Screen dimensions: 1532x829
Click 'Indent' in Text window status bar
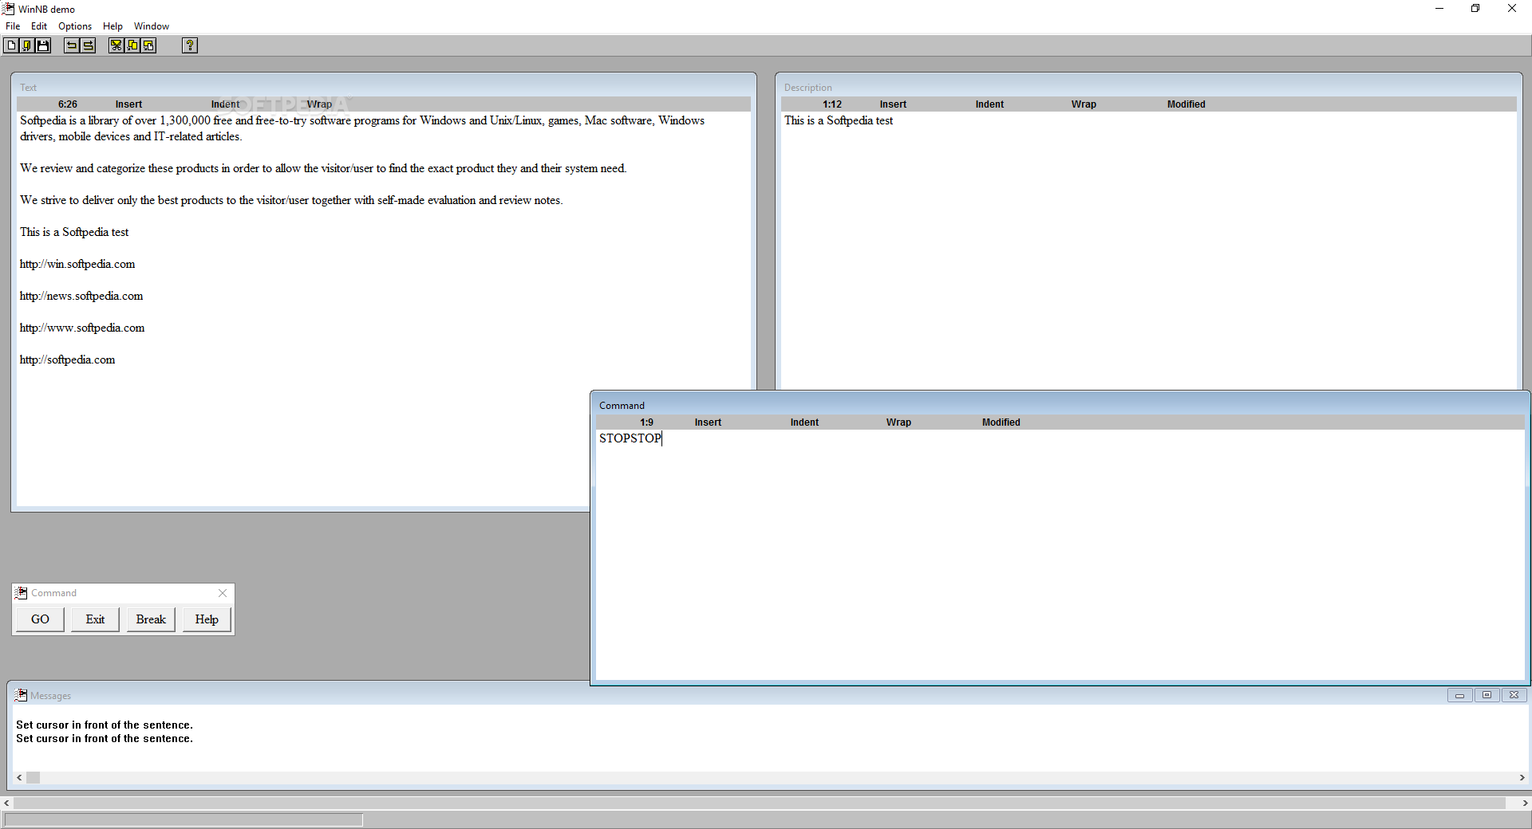point(225,104)
